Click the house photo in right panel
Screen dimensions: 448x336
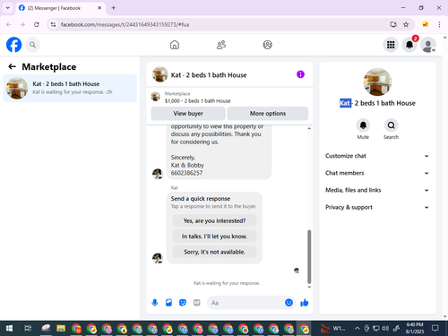click(377, 82)
